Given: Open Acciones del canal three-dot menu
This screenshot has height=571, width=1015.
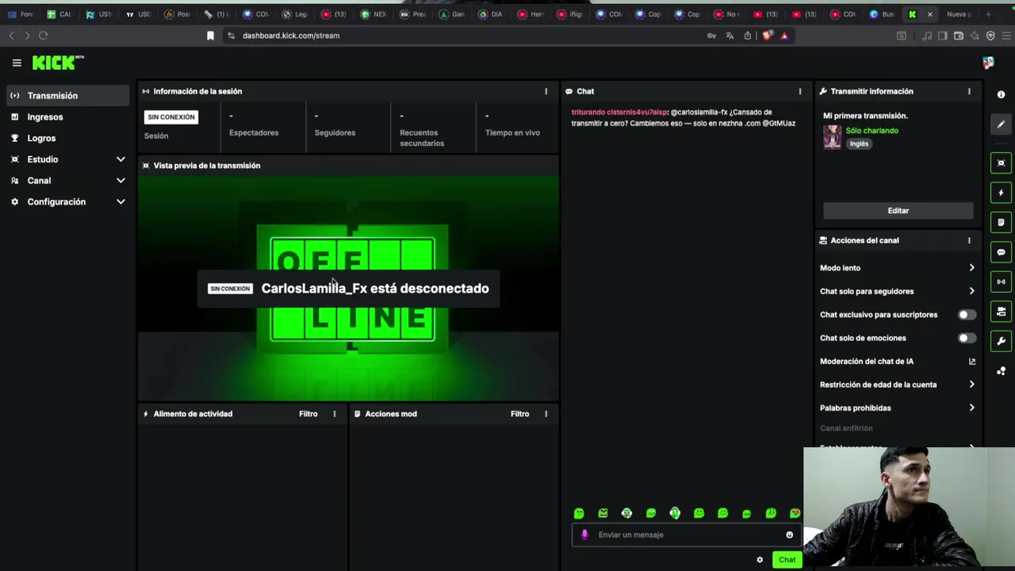Looking at the screenshot, I should 969,240.
